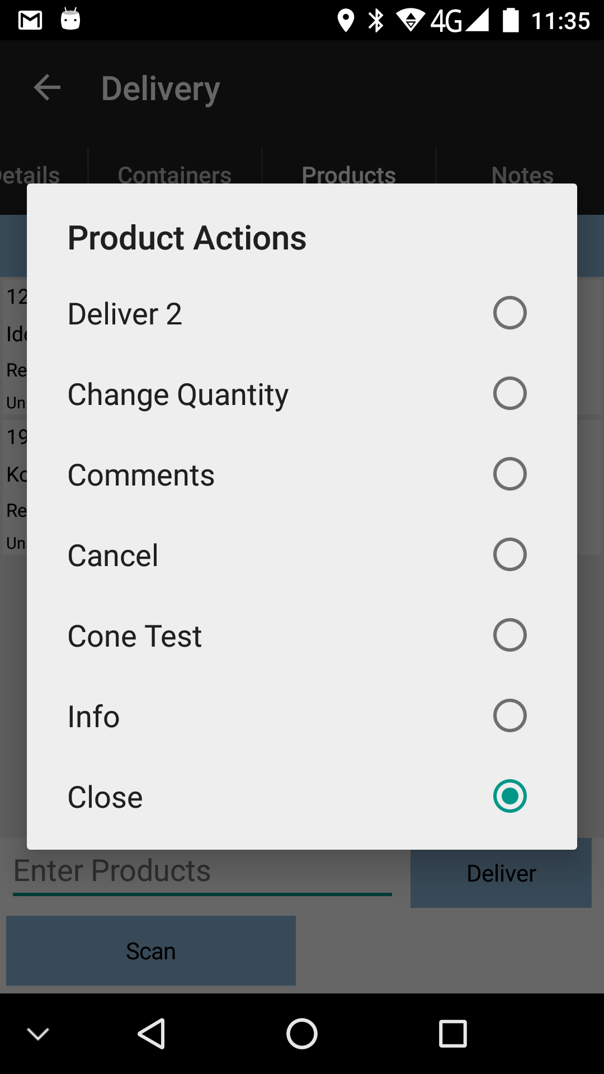Tap the Android home circle button
Screen dimensions: 604x1074
pos(302,1034)
